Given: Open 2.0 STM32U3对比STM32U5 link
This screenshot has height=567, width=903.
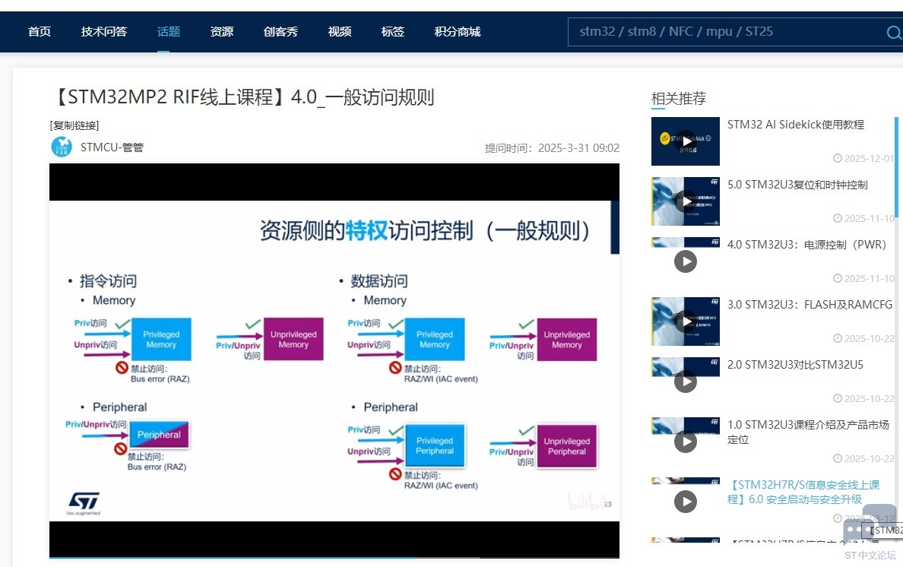Looking at the screenshot, I should 795,364.
